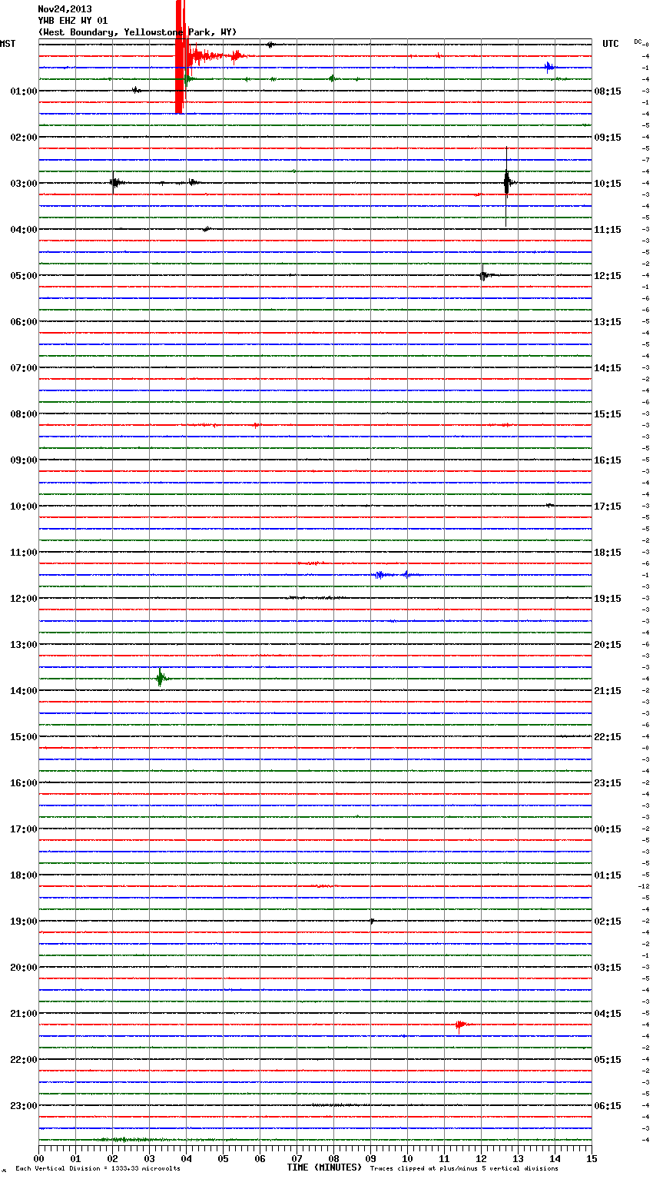Click the x-axis tick label 12
This screenshot has height=1179, width=653.
[481, 1158]
